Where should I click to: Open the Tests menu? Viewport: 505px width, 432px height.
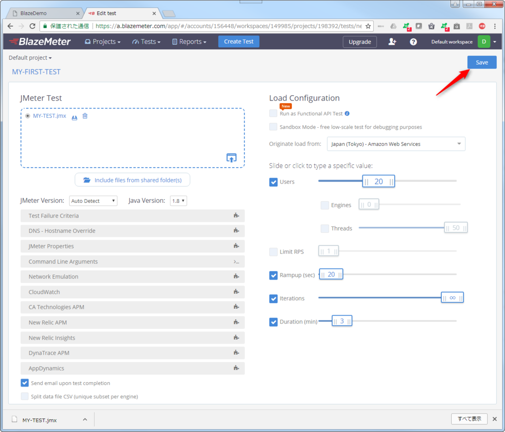(x=146, y=41)
